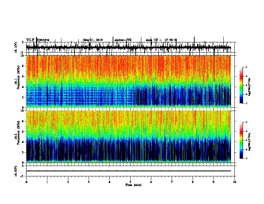Click the "start UT = 17:30:0" text

(x=161, y=40)
